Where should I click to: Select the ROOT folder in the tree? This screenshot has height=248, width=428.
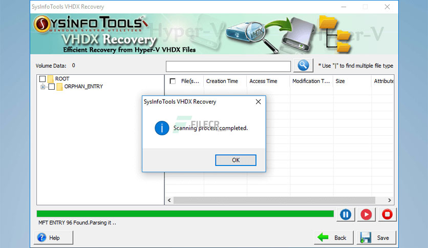point(62,79)
